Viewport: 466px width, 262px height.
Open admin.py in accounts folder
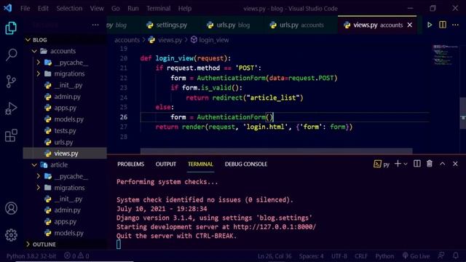(x=67, y=97)
